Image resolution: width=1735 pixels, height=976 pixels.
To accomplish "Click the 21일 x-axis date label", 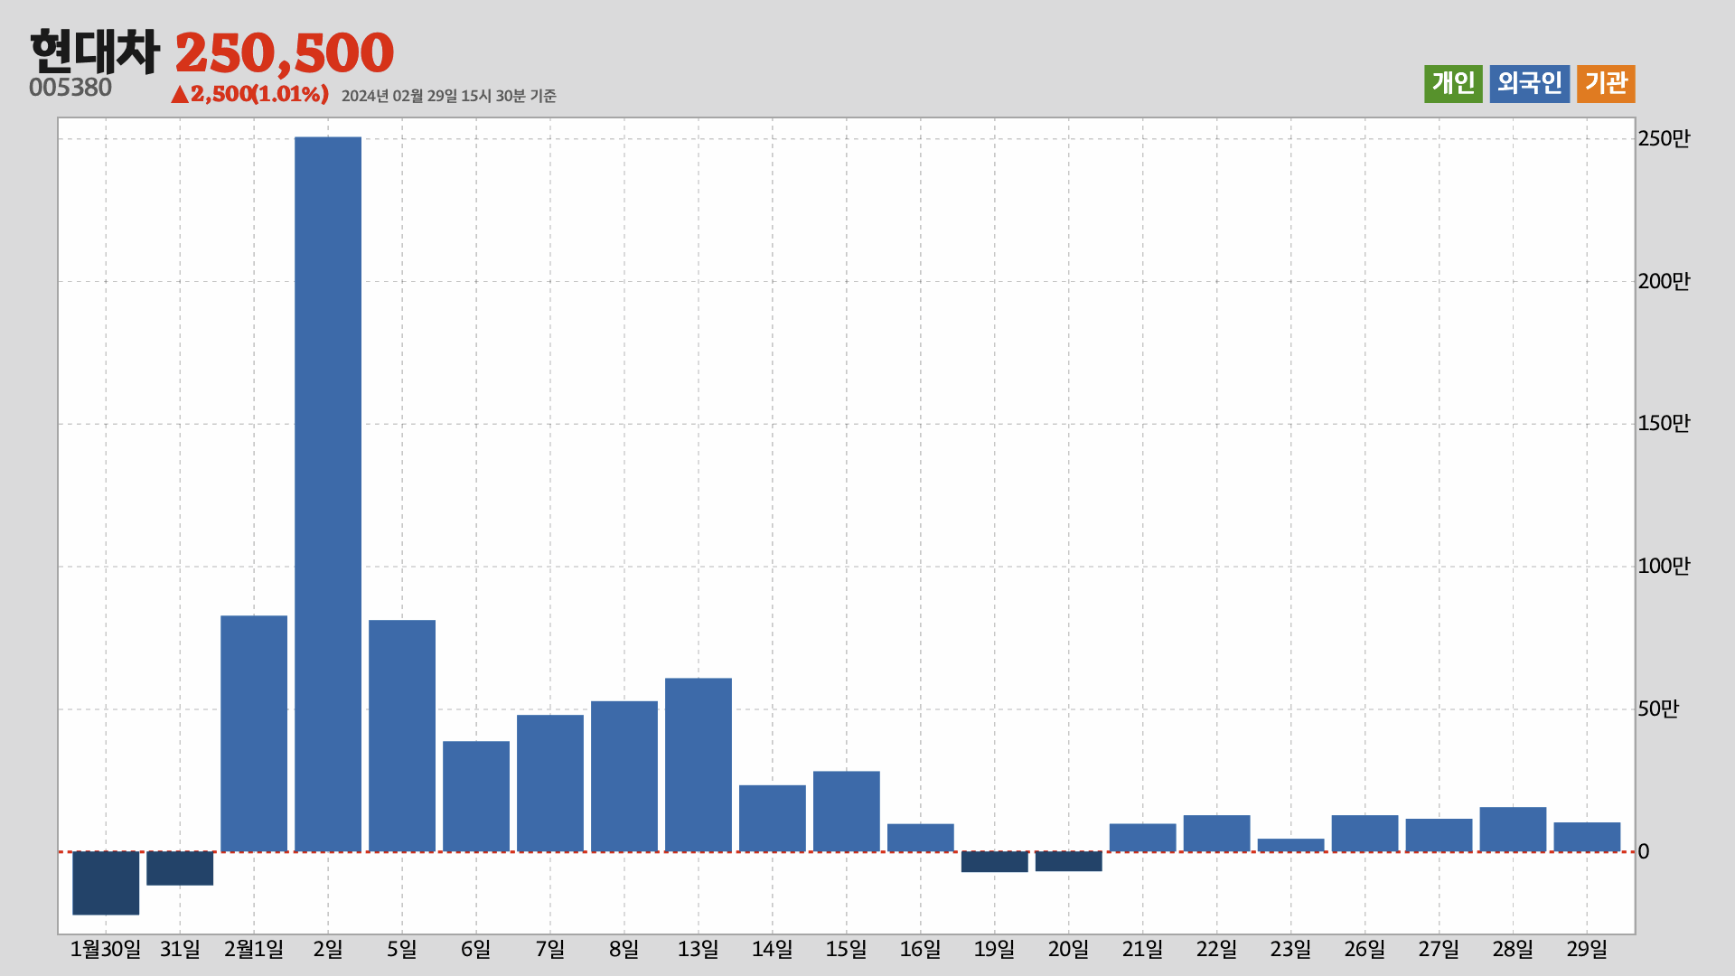I will click(1143, 950).
